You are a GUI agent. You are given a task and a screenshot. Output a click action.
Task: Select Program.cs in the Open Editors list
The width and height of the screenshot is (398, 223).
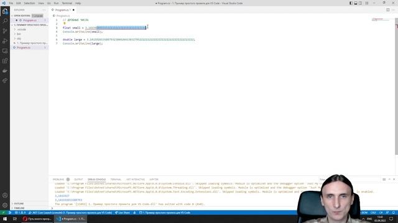click(30, 20)
